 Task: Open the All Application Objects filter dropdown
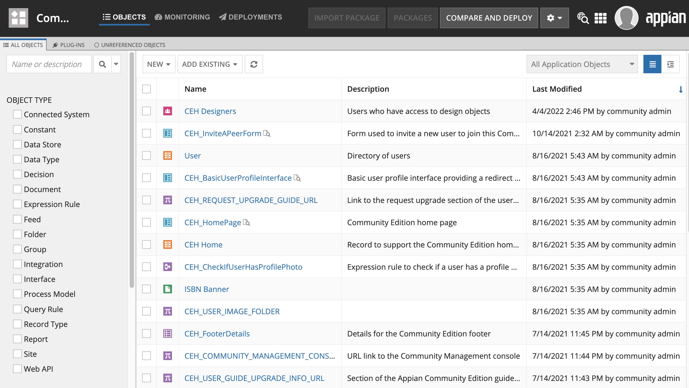point(582,64)
